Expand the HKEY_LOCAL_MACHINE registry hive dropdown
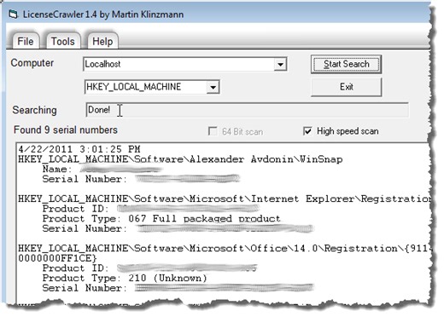 213,87
